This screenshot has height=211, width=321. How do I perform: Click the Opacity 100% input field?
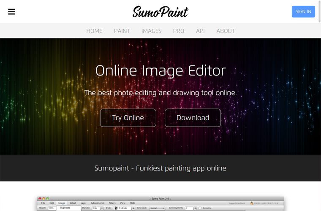[52, 208]
